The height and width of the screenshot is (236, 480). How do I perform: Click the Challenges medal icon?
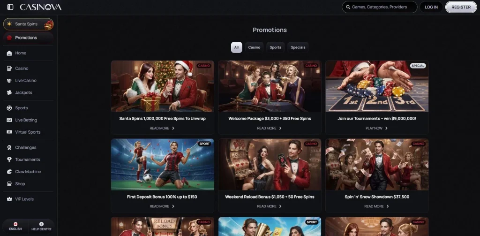coord(9,147)
